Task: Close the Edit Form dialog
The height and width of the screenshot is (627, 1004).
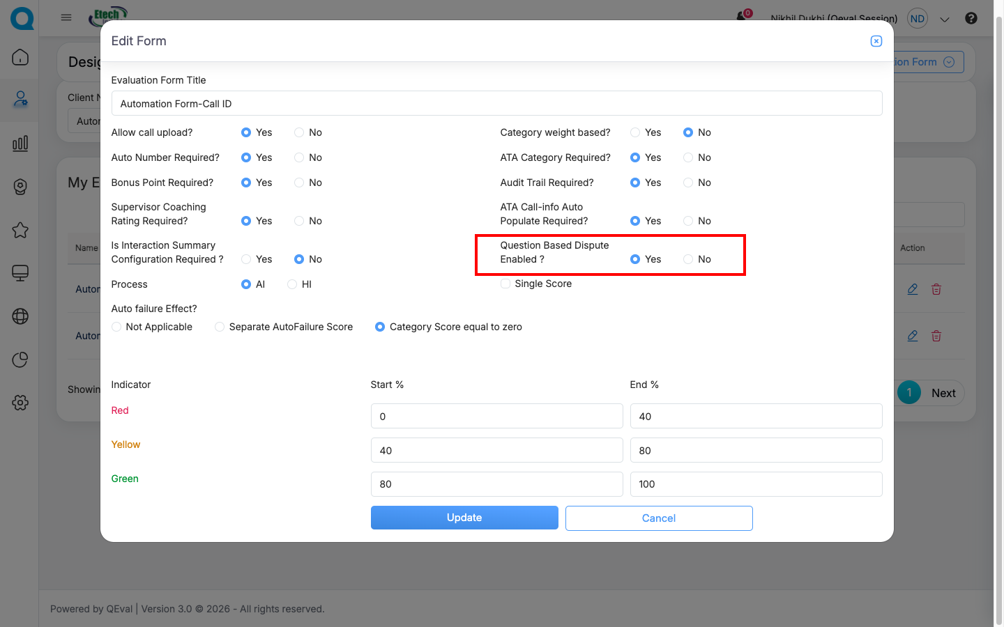Action: coord(876,41)
